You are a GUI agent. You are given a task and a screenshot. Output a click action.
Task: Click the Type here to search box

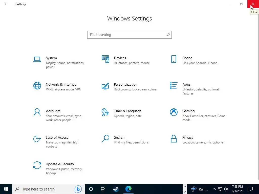coord(49,189)
